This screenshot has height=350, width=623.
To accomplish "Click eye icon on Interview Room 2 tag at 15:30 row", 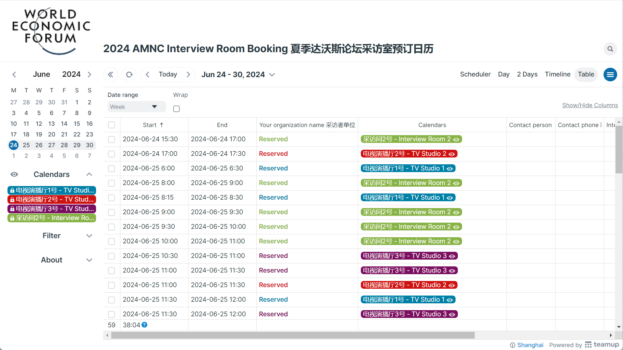I will pyautogui.click(x=456, y=139).
